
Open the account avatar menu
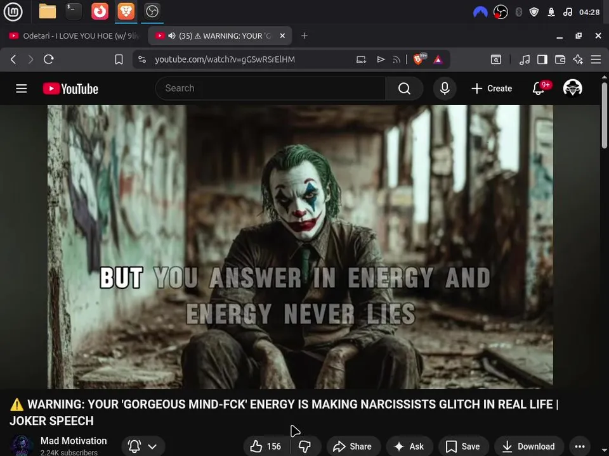pyautogui.click(x=572, y=88)
